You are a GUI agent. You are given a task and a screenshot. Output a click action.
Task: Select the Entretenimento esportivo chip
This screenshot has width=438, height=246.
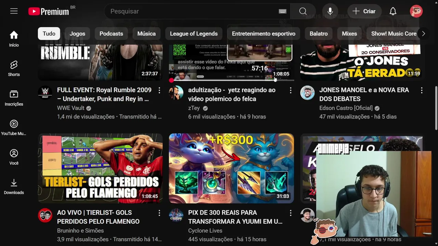tap(263, 33)
